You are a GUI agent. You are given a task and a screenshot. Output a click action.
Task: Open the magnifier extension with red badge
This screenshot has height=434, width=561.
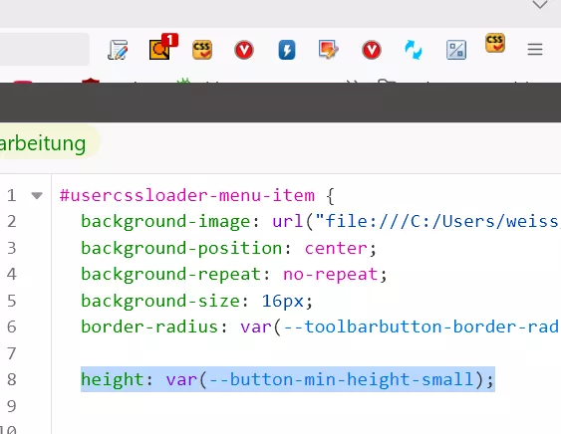coord(162,47)
